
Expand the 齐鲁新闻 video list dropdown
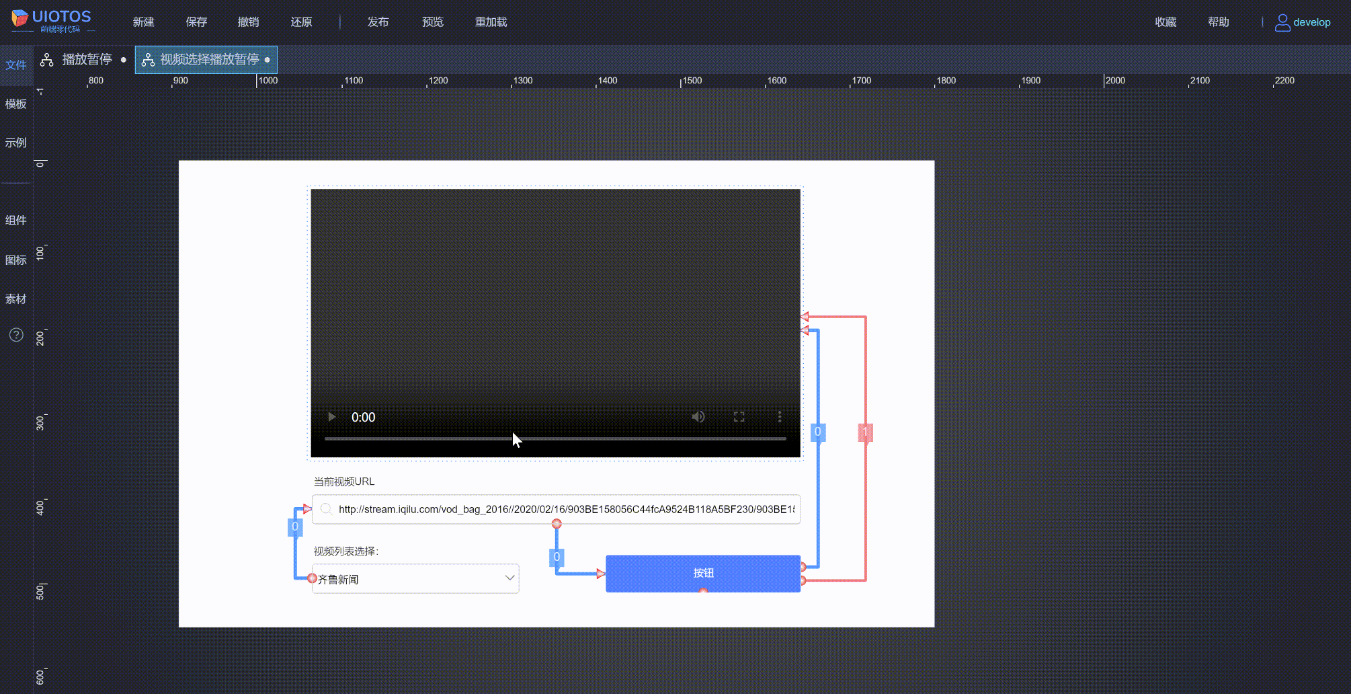coord(415,578)
